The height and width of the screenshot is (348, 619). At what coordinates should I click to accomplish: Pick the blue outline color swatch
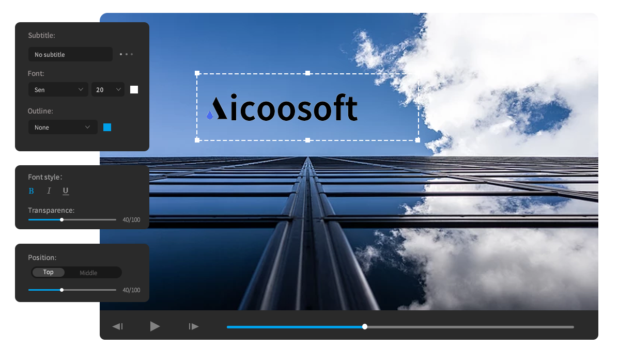pyautogui.click(x=107, y=128)
